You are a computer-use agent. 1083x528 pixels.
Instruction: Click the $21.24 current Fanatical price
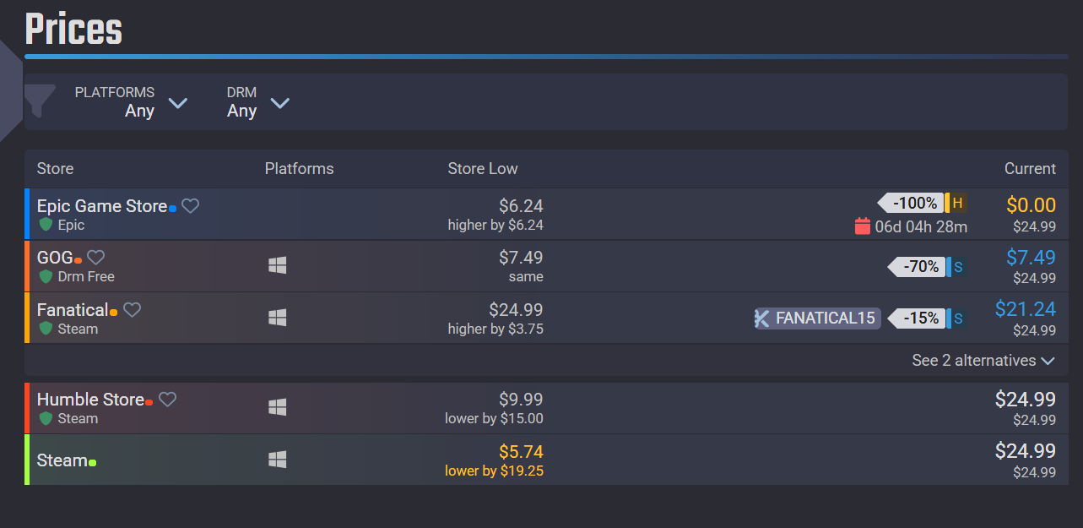click(x=1026, y=309)
